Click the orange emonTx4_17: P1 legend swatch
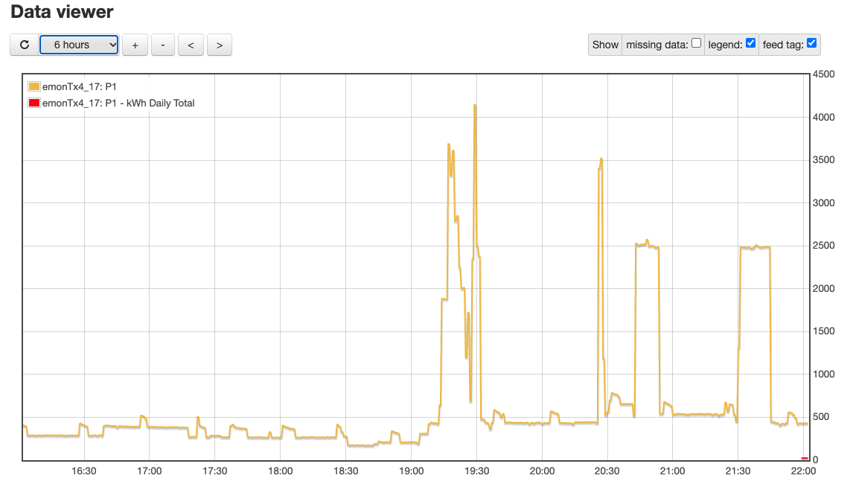This screenshot has height=484, width=850. [34, 86]
